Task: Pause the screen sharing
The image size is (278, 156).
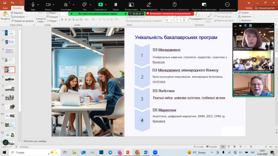Action: 116,5
